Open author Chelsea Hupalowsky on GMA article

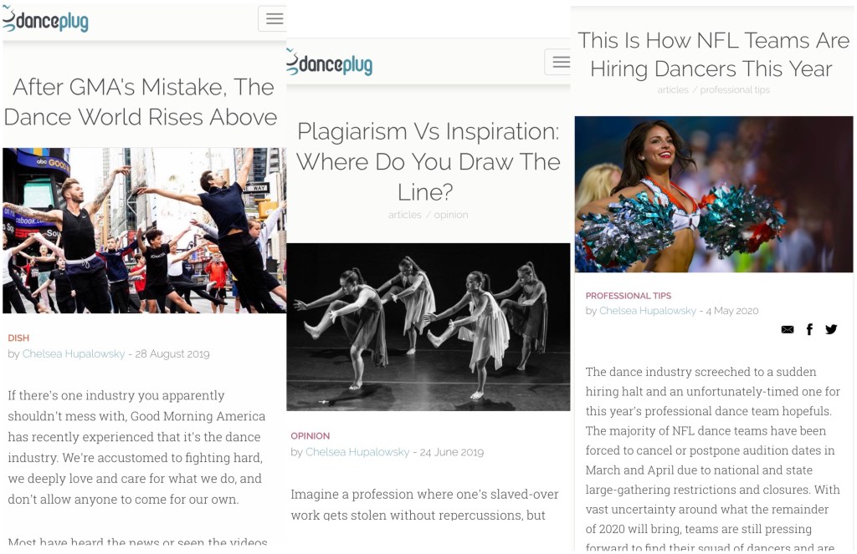[x=74, y=353]
